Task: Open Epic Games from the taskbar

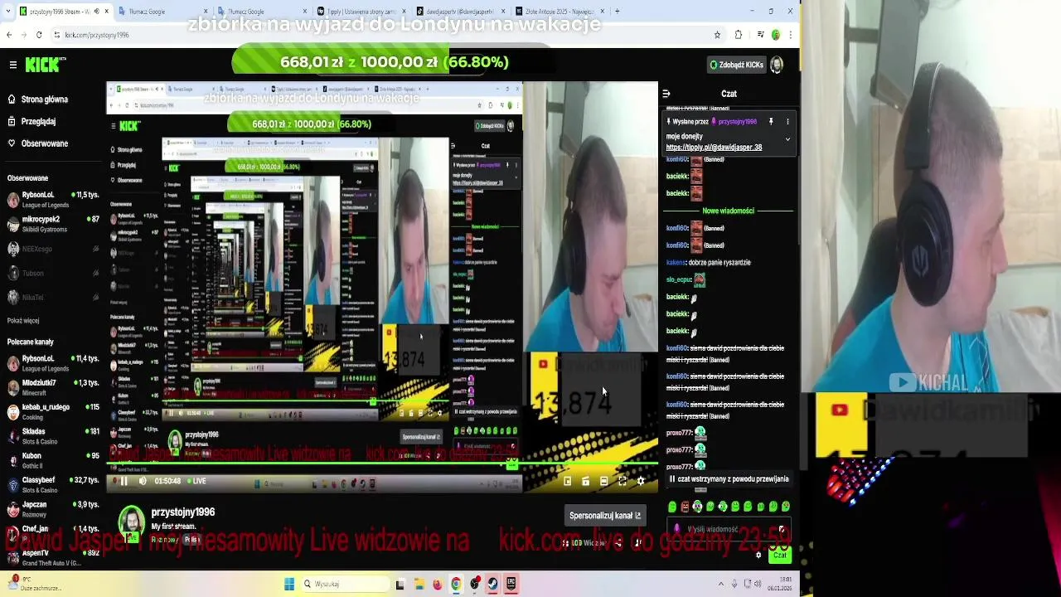Action: [511, 584]
